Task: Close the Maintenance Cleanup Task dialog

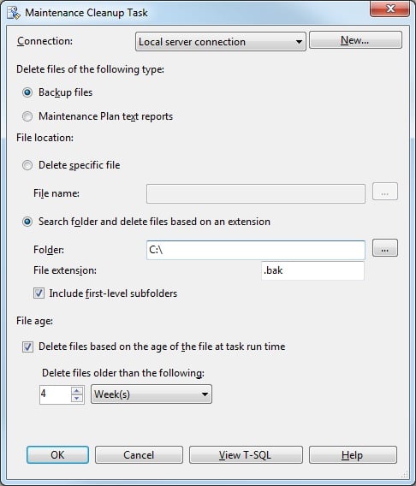Action: pyautogui.click(x=389, y=9)
